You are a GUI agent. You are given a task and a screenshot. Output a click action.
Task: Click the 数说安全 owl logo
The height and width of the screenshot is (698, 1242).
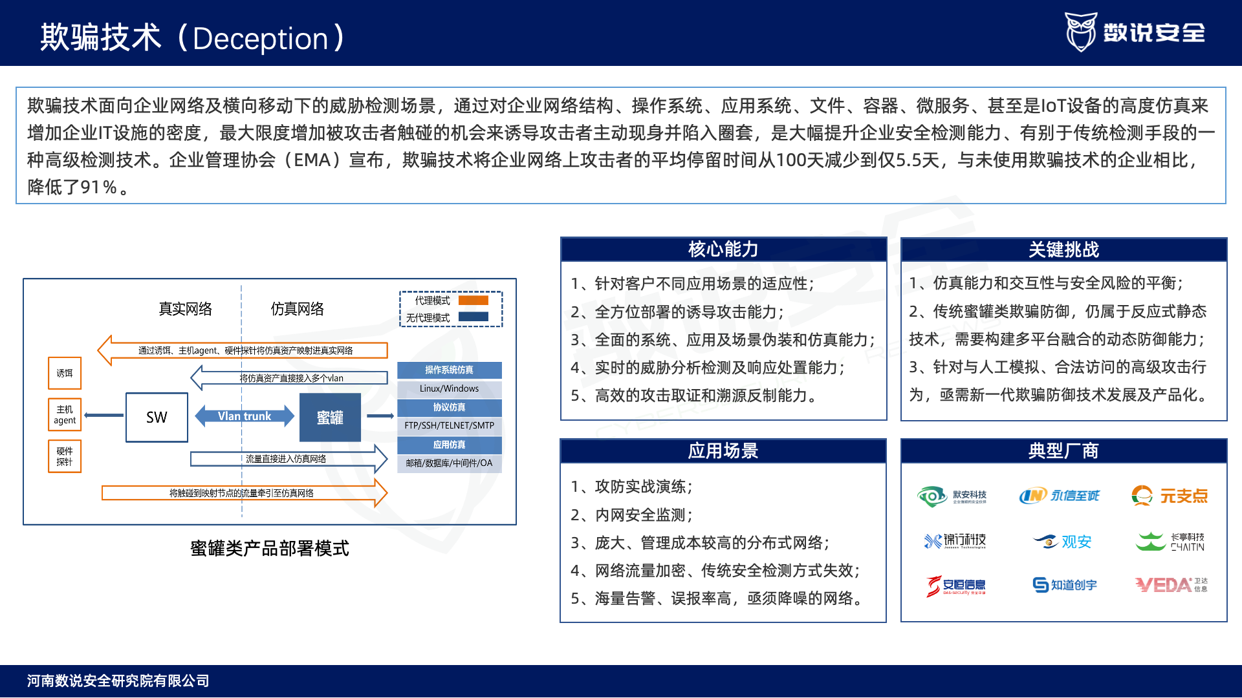1135,32
